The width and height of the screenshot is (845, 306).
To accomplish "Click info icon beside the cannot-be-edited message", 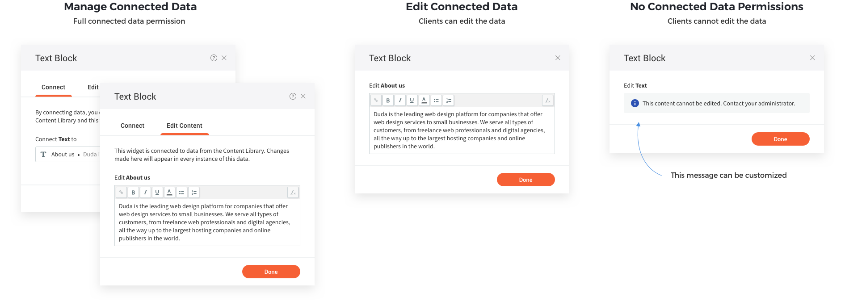I will 635,103.
